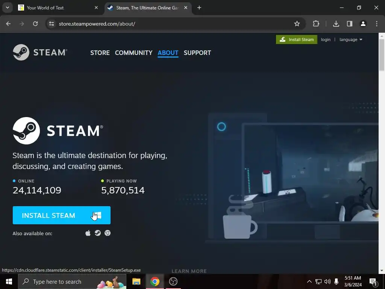Close the Your World of Text tab
The height and width of the screenshot is (289, 385).
[x=96, y=8]
